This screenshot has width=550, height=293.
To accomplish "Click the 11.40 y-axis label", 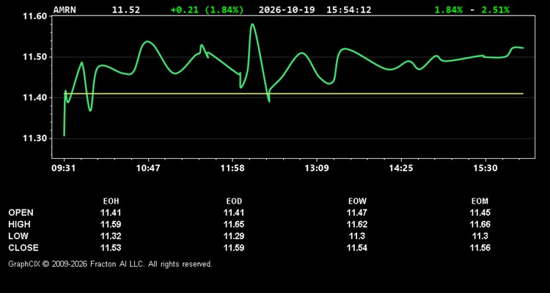I will 34,97.
